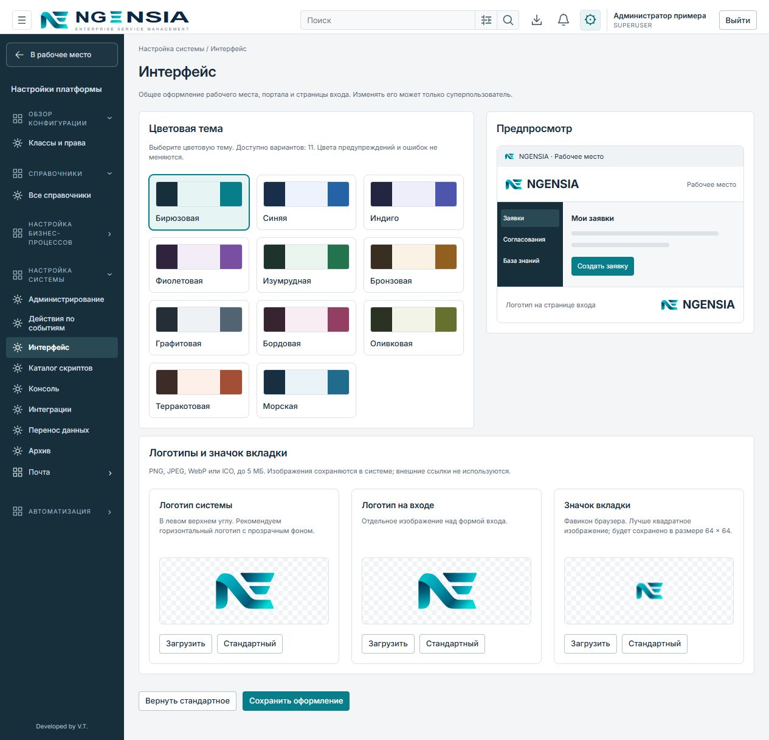Click Сохранить оформление button
Screen dimensions: 769x740
pos(296,701)
